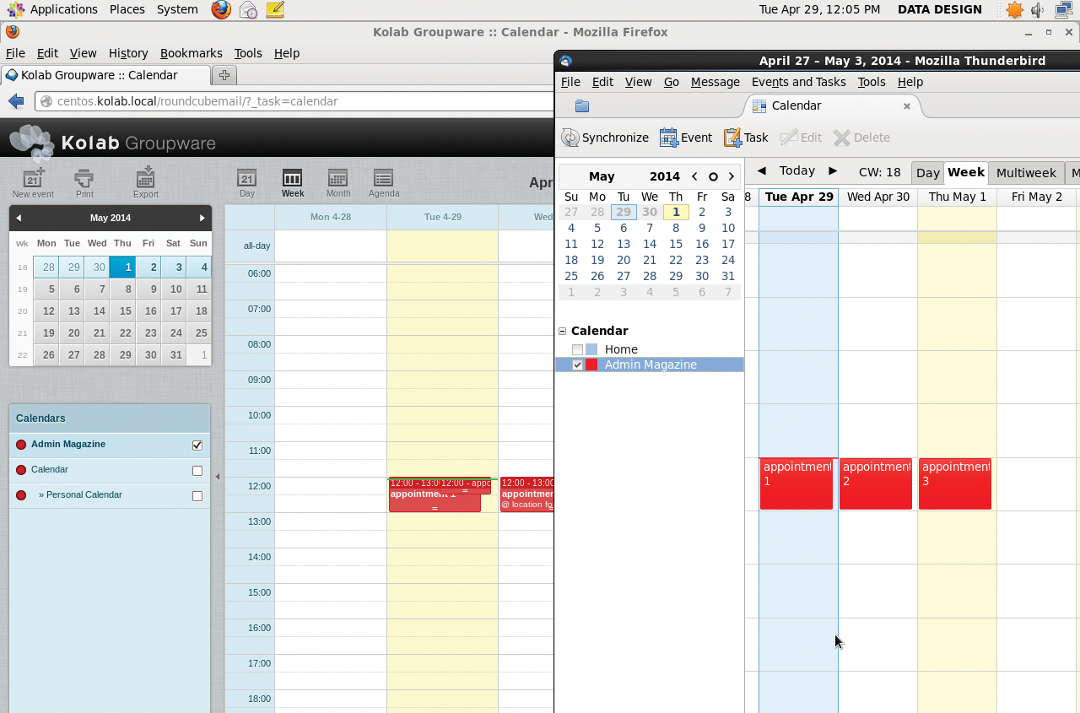1080x713 pixels.
Task: Switch to Day view in Kolab
Action: click(x=246, y=181)
